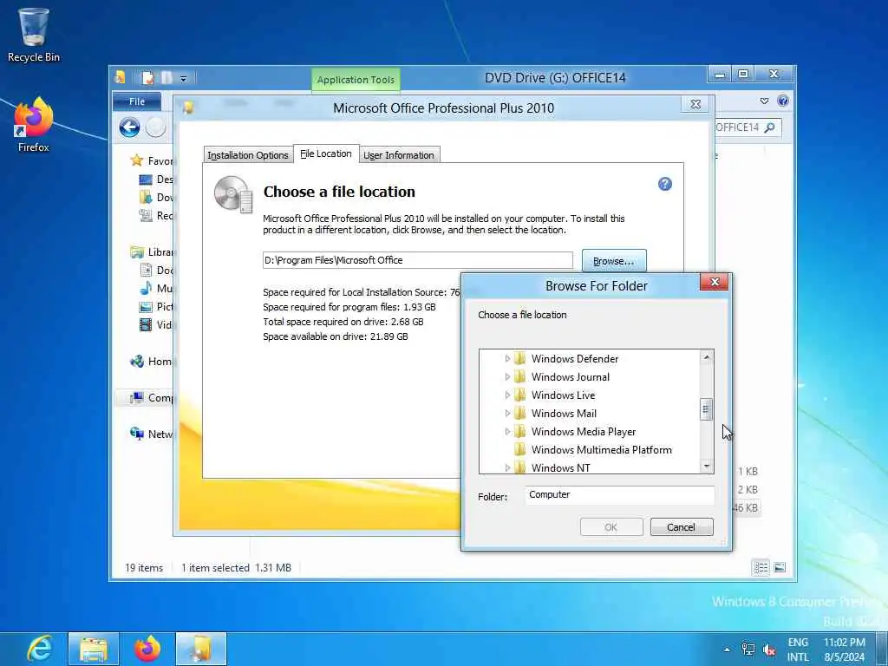This screenshot has width=888, height=666.
Task: Switch to Installation Options tab
Action: pyautogui.click(x=248, y=155)
